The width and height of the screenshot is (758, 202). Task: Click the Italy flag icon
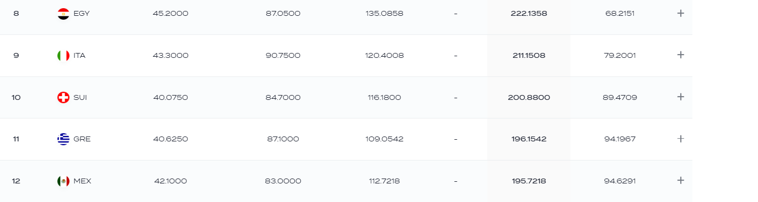tap(63, 55)
